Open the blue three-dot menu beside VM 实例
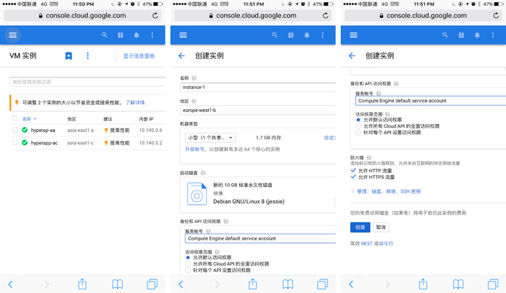The image size is (506, 293). point(87,56)
